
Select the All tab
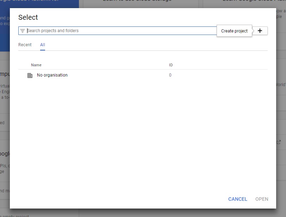(x=43, y=45)
